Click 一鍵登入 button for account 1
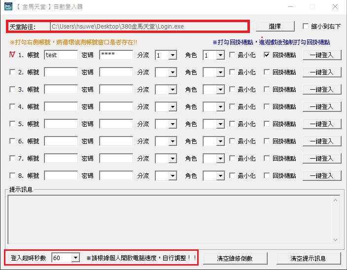 321,55
